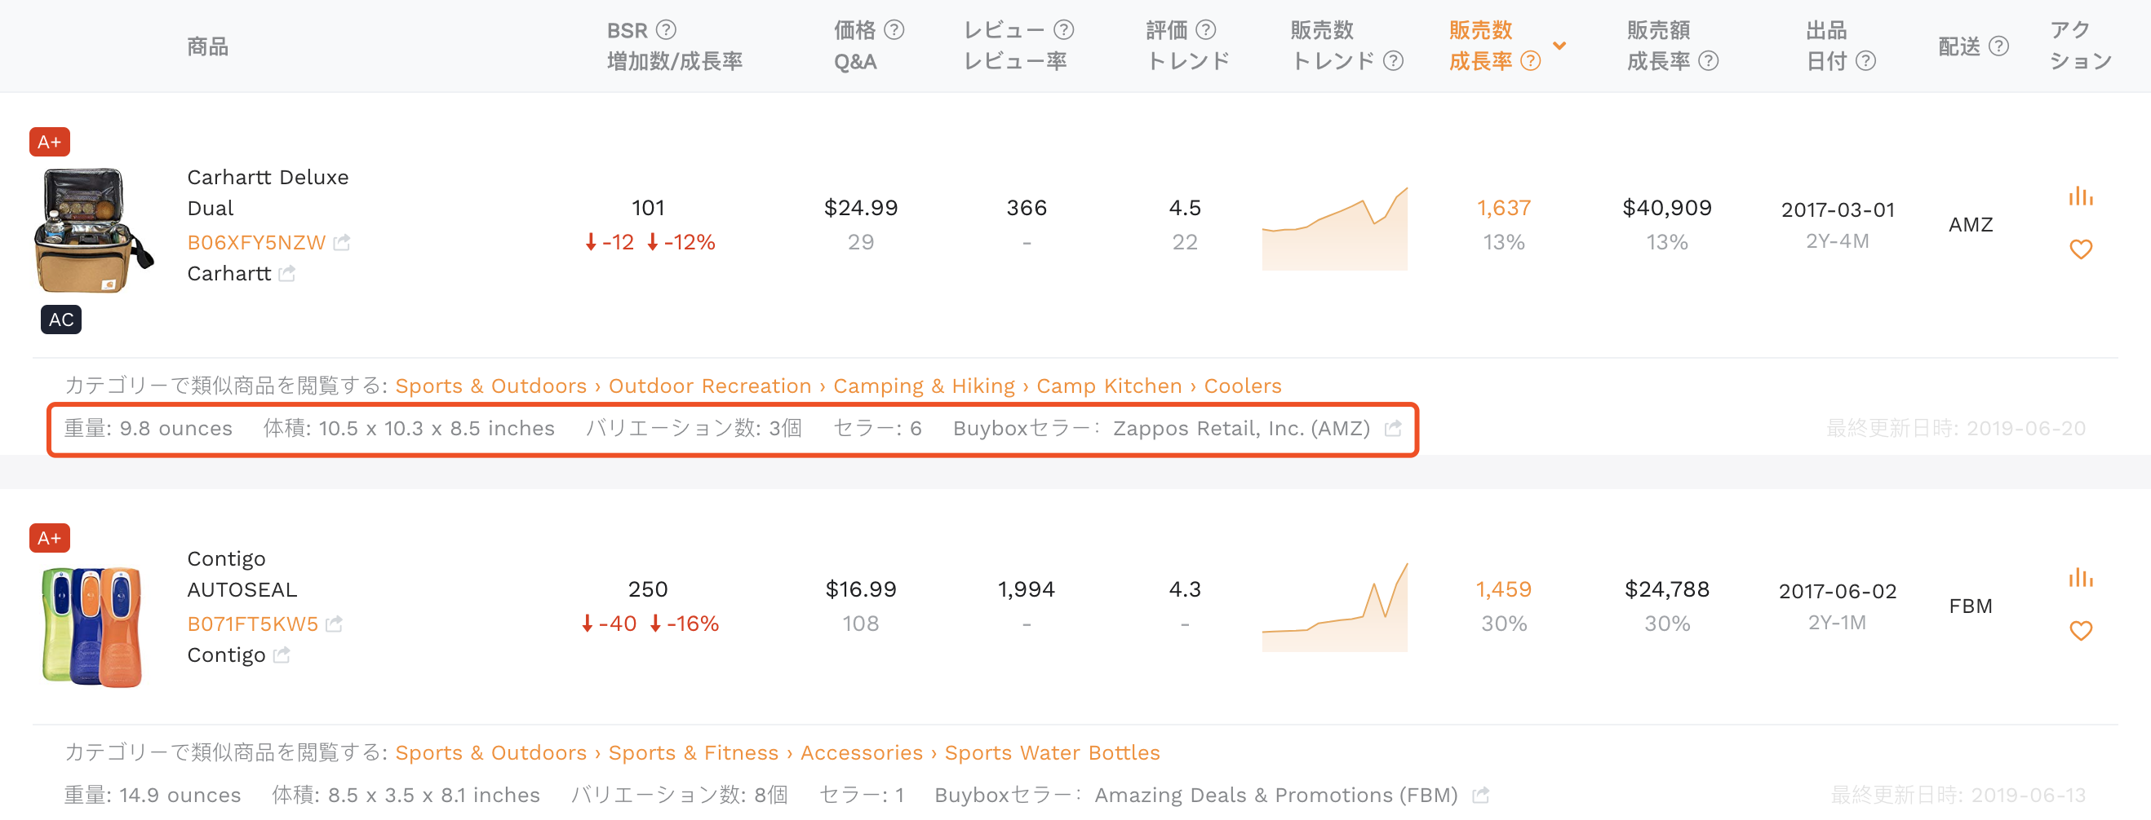This screenshot has width=2151, height=820.
Task: Click the 価格 help question icon
Action: click(894, 30)
